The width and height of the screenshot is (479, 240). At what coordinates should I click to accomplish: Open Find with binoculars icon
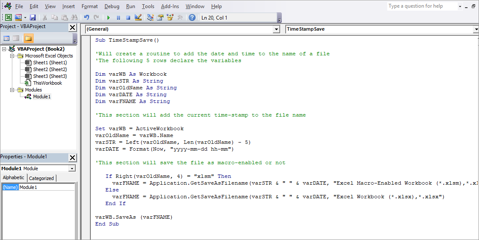pos(74,17)
